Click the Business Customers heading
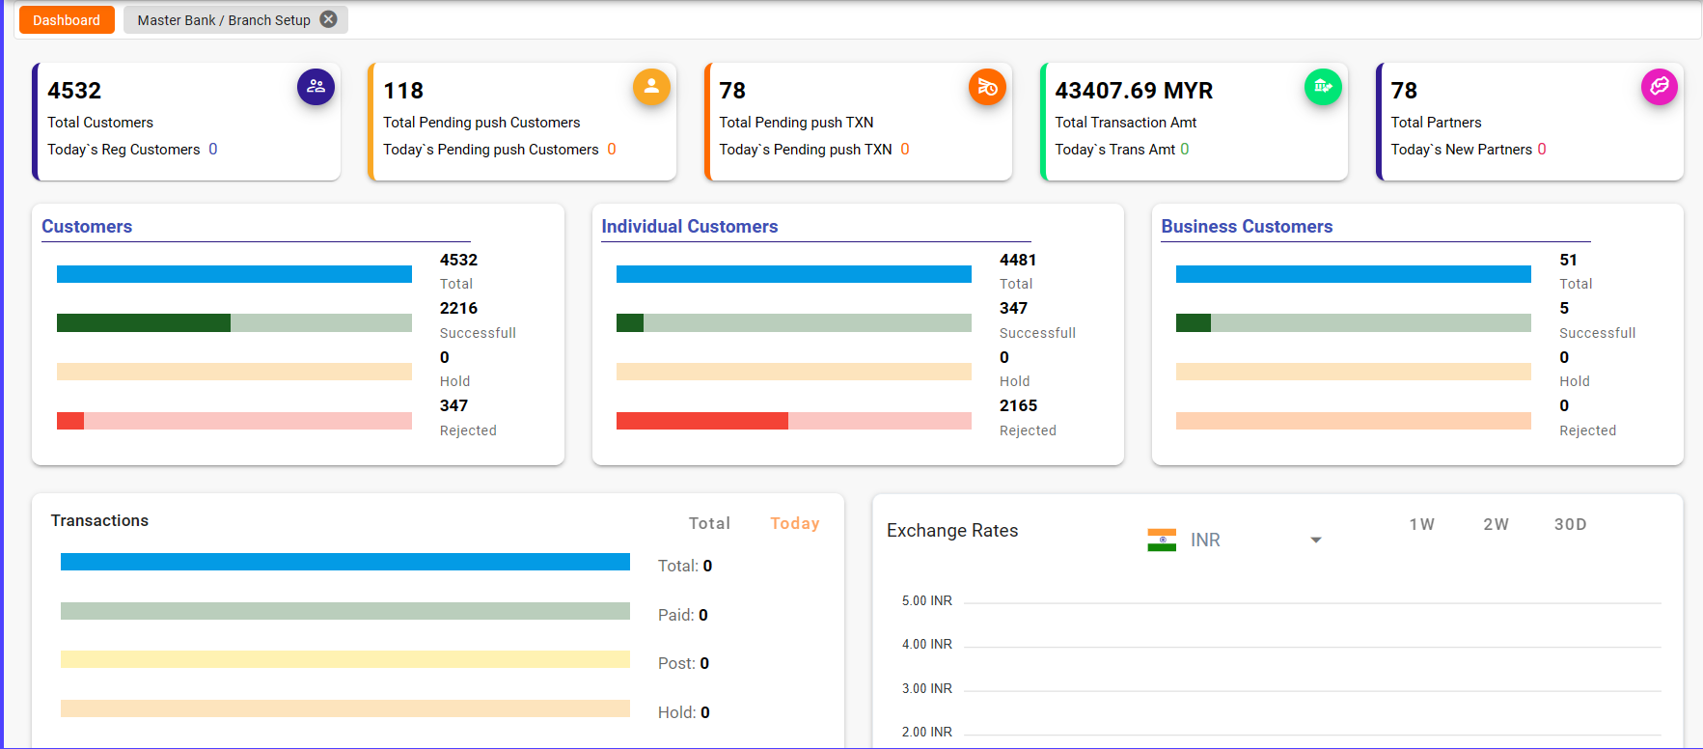 click(1247, 227)
